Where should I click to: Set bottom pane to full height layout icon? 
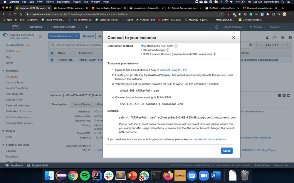(x=288, y=95)
